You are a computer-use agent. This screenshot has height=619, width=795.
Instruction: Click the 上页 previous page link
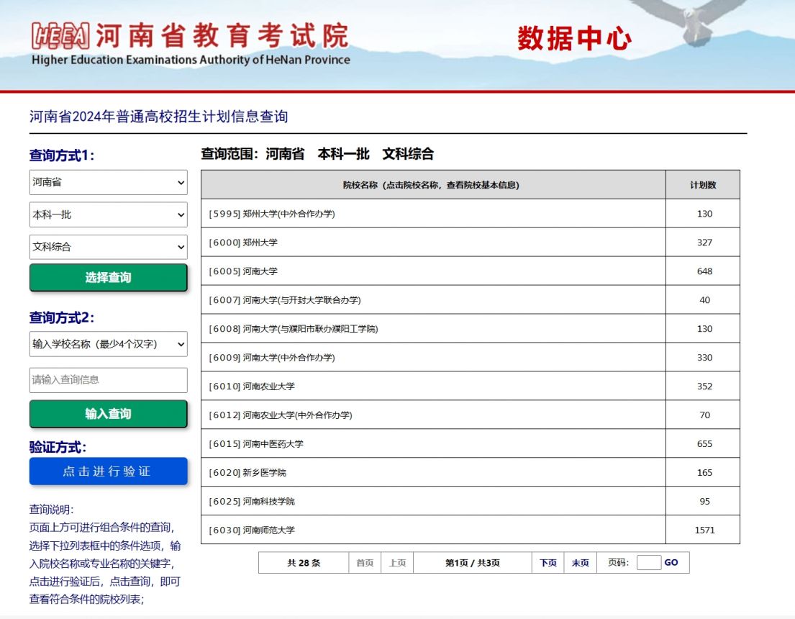(397, 563)
